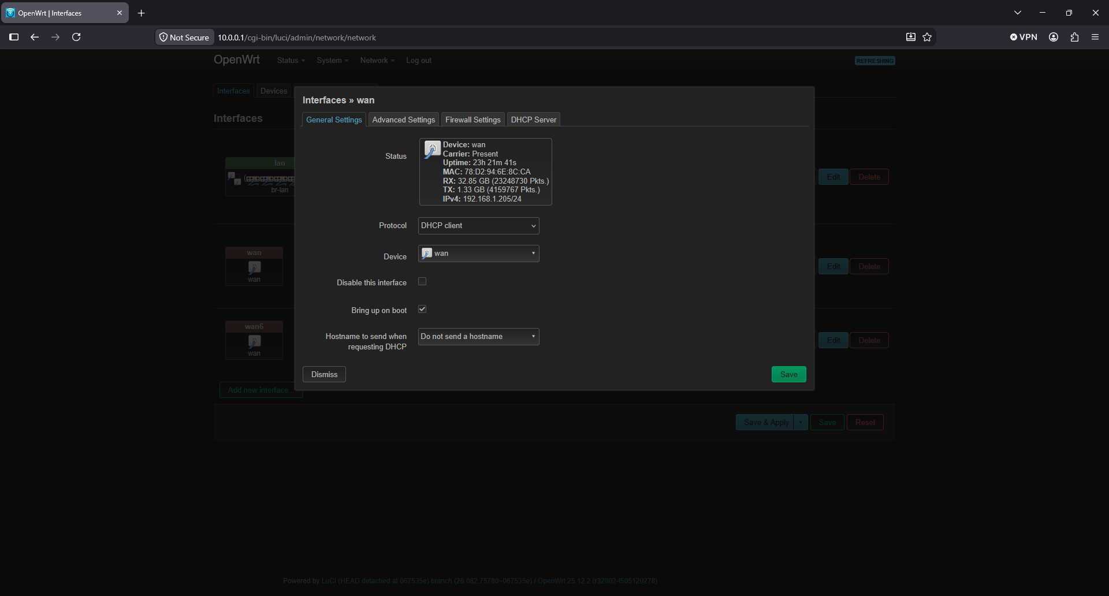Click Edit button for wan6 interface
The image size is (1109, 596).
833,340
